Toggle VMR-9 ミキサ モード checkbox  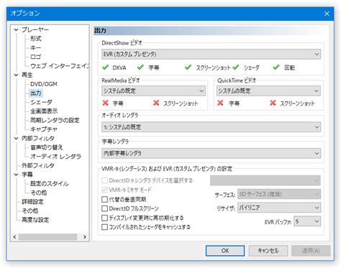(104, 190)
